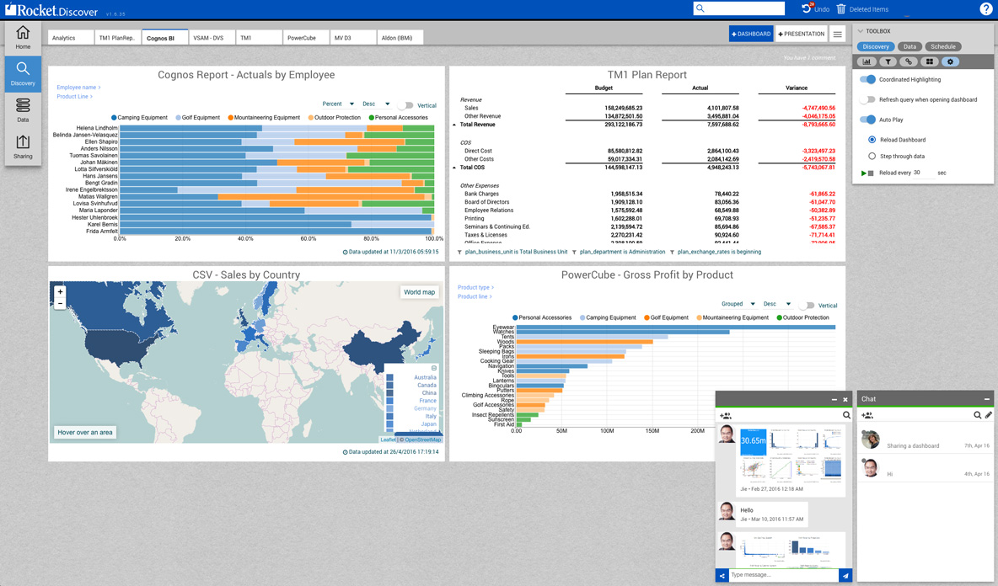Click the Undo icon in the header
This screenshot has width=998, height=586.
[807, 9]
